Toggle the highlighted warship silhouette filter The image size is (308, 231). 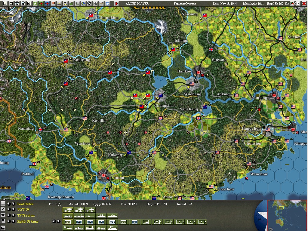(x=68, y=216)
